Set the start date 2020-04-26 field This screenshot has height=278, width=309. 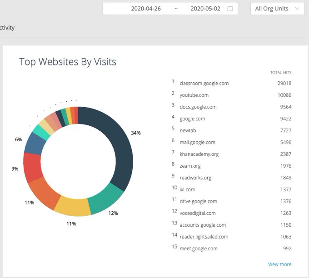pyautogui.click(x=146, y=9)
